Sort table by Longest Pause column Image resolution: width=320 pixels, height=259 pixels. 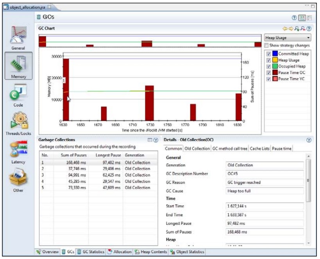(x=105, y=155)
